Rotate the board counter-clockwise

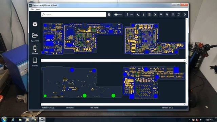point(184,15)
